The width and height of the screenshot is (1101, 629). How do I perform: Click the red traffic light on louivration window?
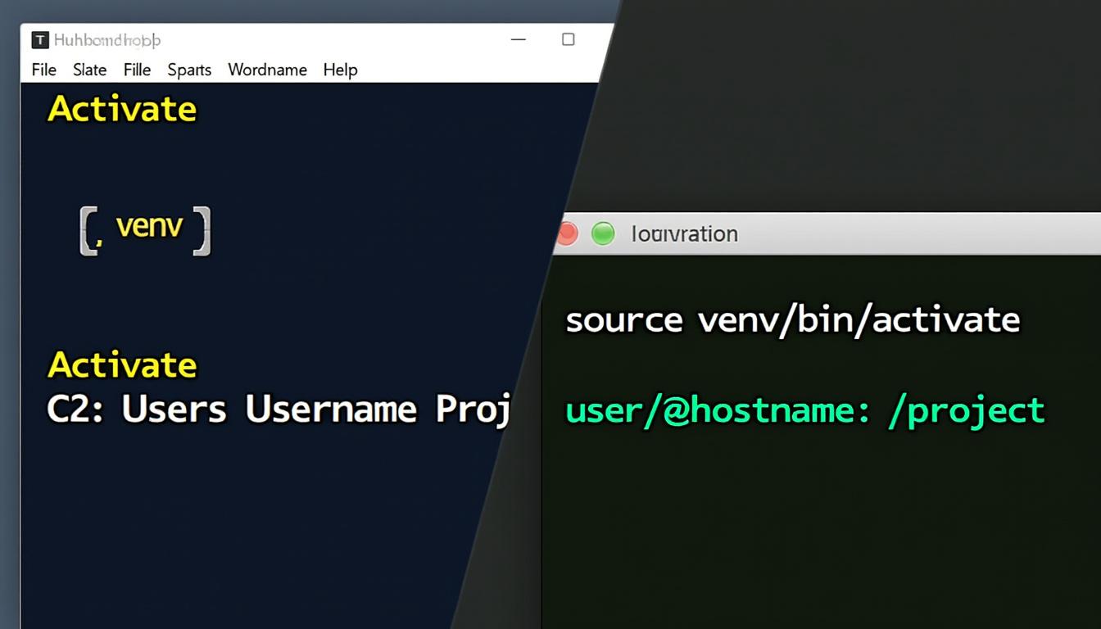point(567,233)
